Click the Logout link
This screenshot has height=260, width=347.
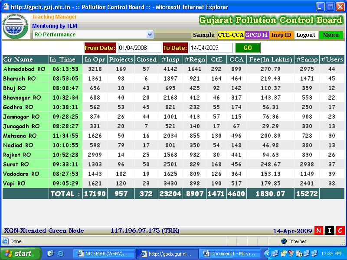306,35
